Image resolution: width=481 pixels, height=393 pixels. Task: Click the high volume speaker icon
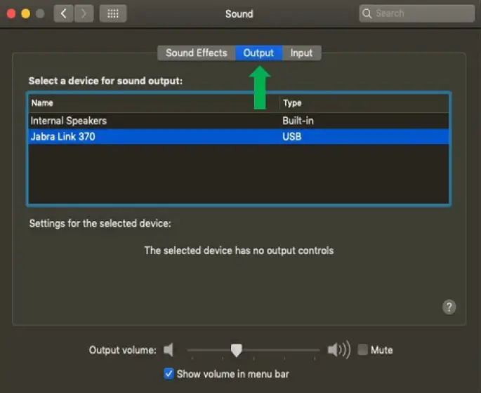pos(338,349)
